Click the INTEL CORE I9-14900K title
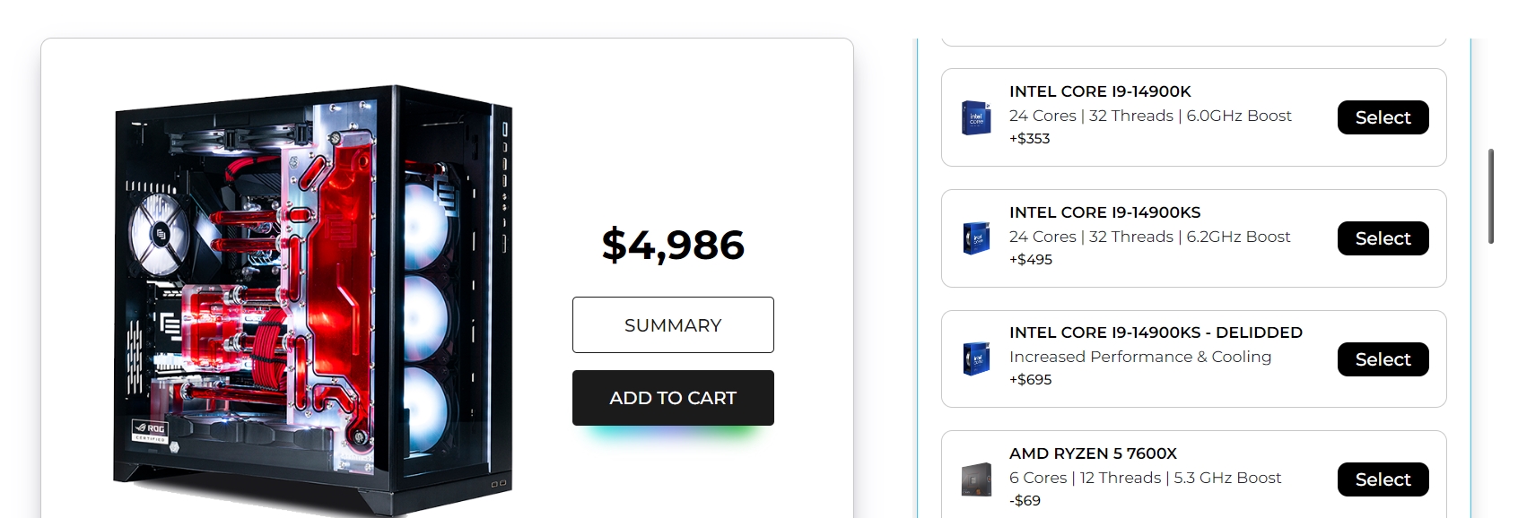 1100,91
